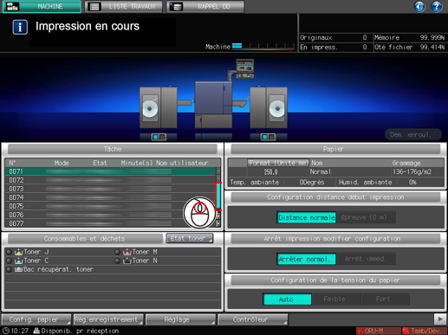This screenshot has height=335, width=448.
Task: Open the Etat toner dropdown button
Action: [x=190, y=238]
